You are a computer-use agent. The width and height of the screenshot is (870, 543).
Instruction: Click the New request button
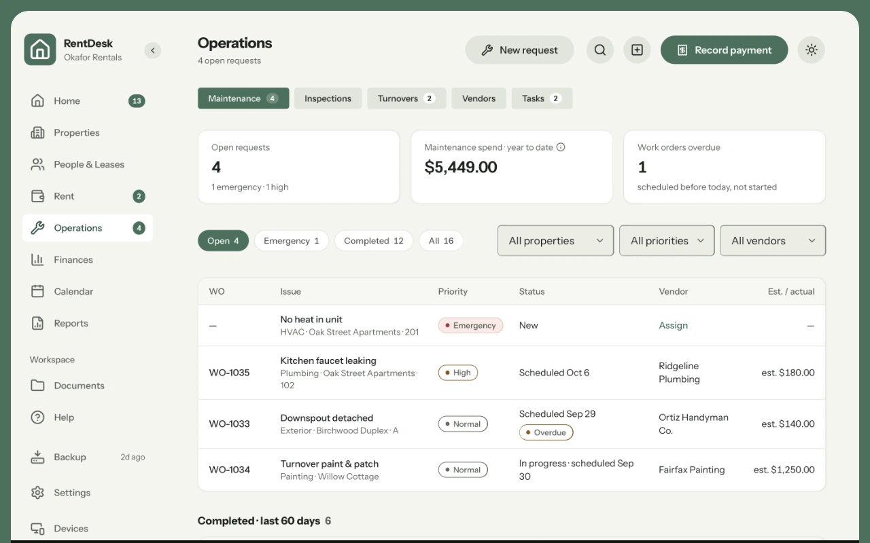pos(519,50)
